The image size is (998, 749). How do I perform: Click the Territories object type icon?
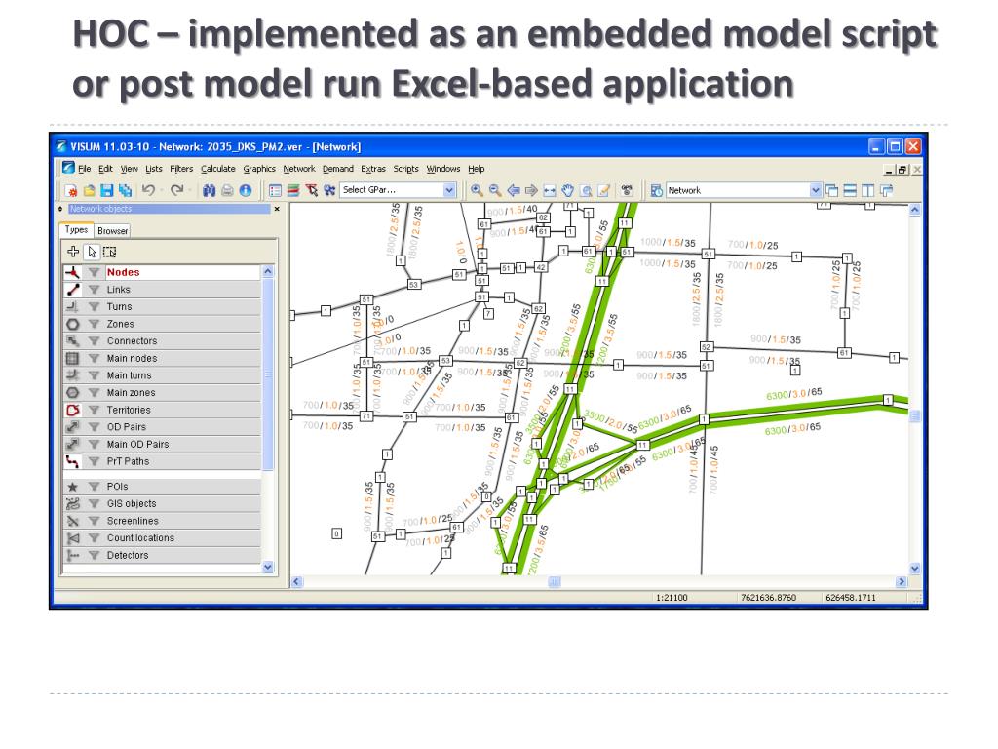(72, 410)
